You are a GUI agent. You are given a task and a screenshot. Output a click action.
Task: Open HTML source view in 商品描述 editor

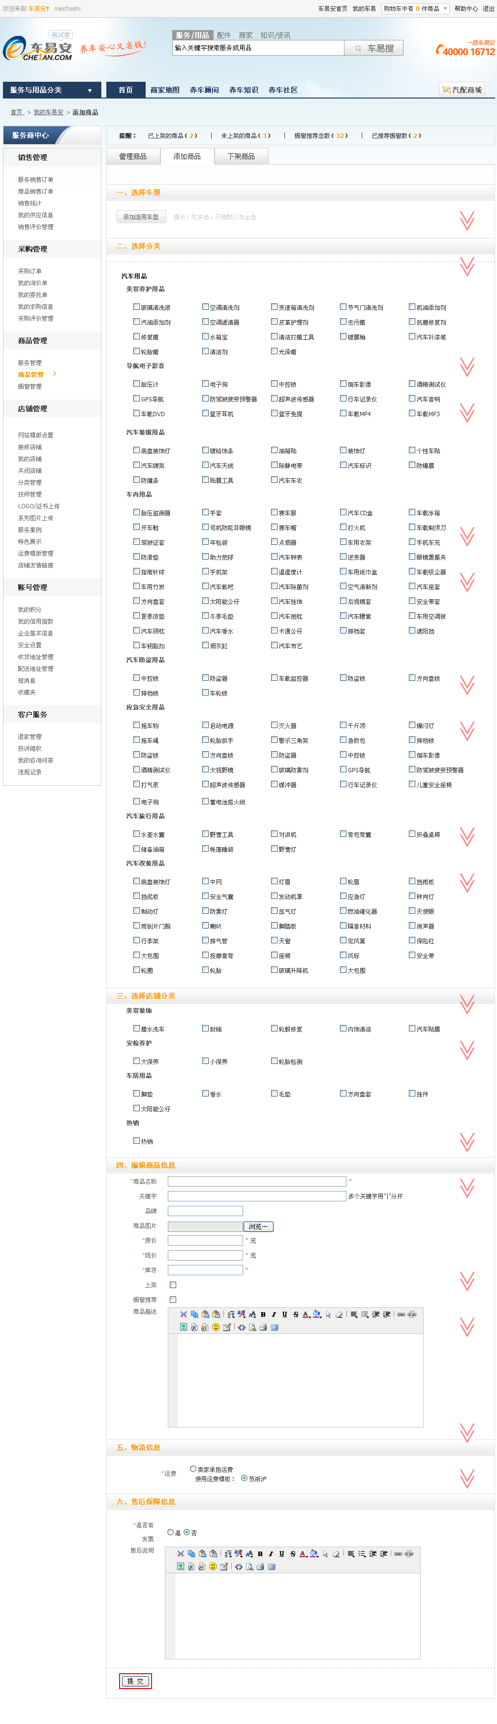tap(242, 1327)
